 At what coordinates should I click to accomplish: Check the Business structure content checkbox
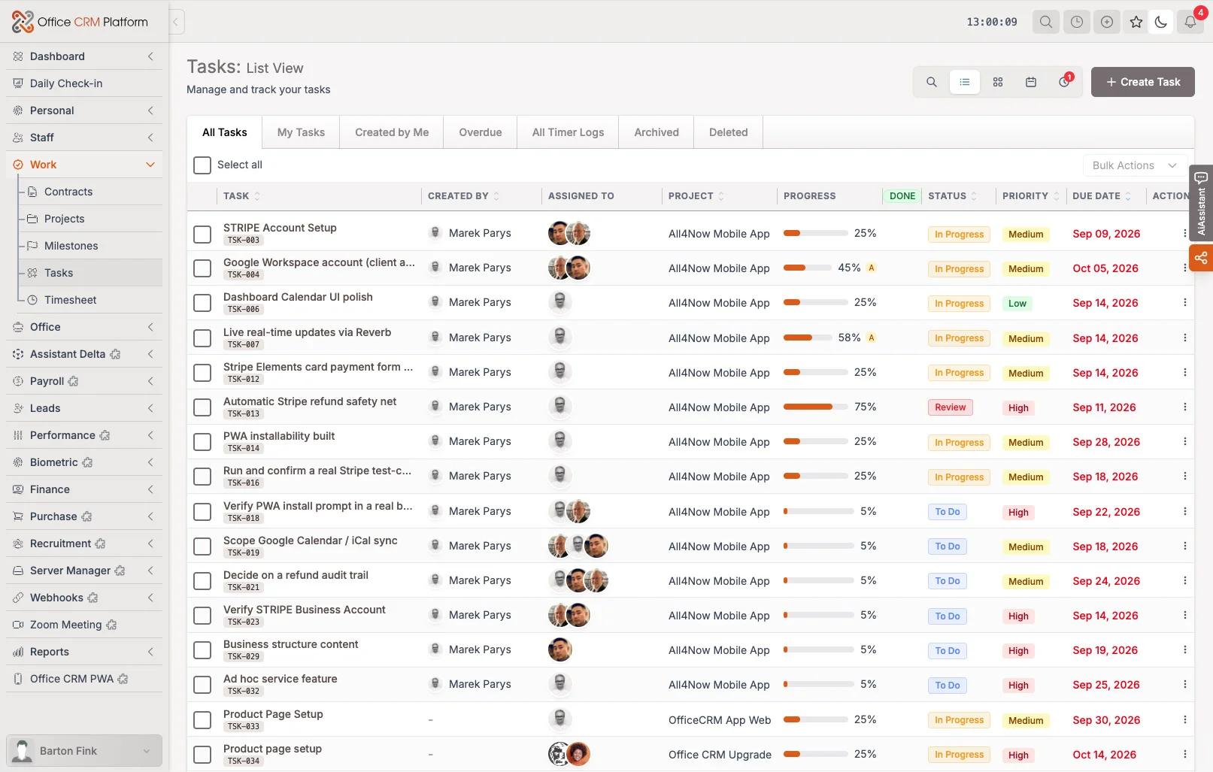point(202,650)
